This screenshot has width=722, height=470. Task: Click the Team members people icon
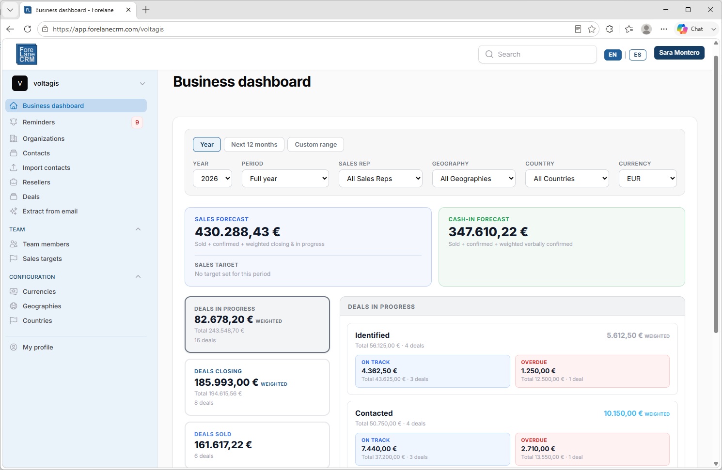(x=14, y=244)
